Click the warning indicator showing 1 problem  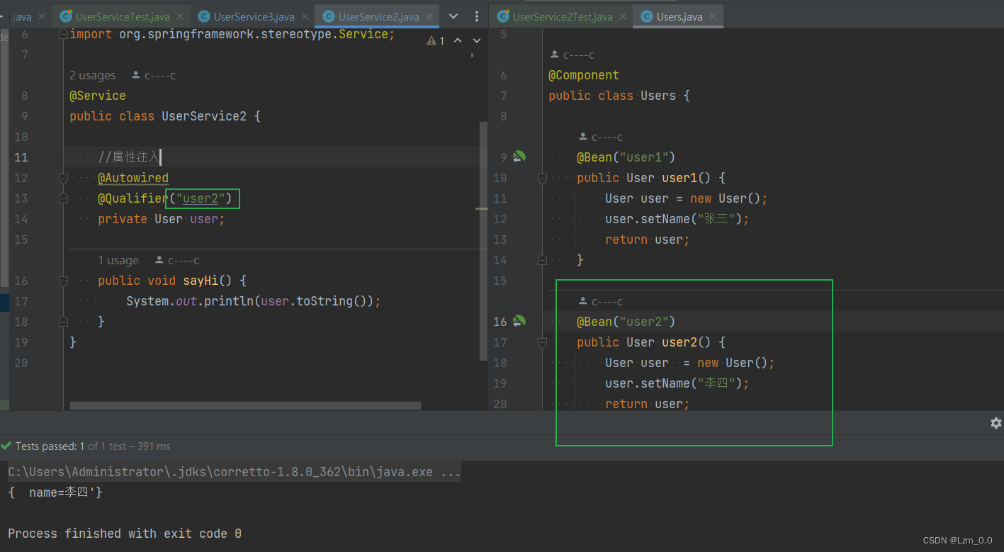point(435,41)
